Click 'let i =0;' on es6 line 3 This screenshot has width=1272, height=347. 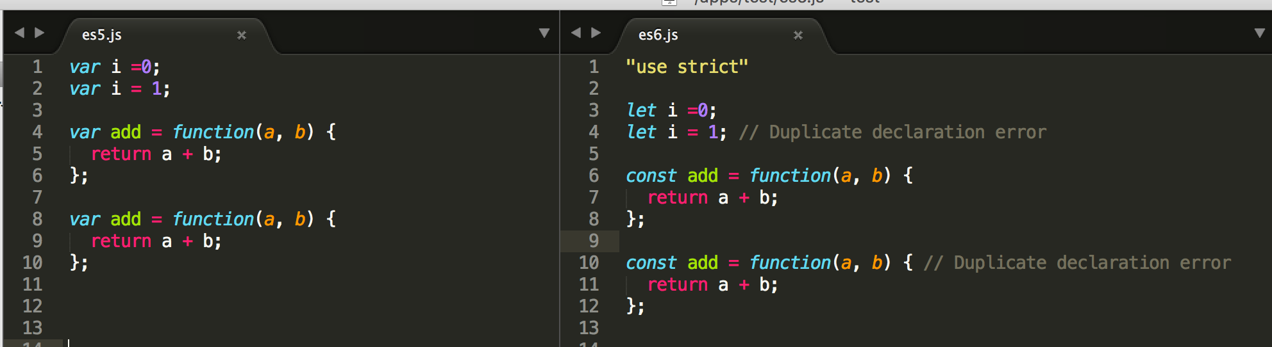(671, 110)
